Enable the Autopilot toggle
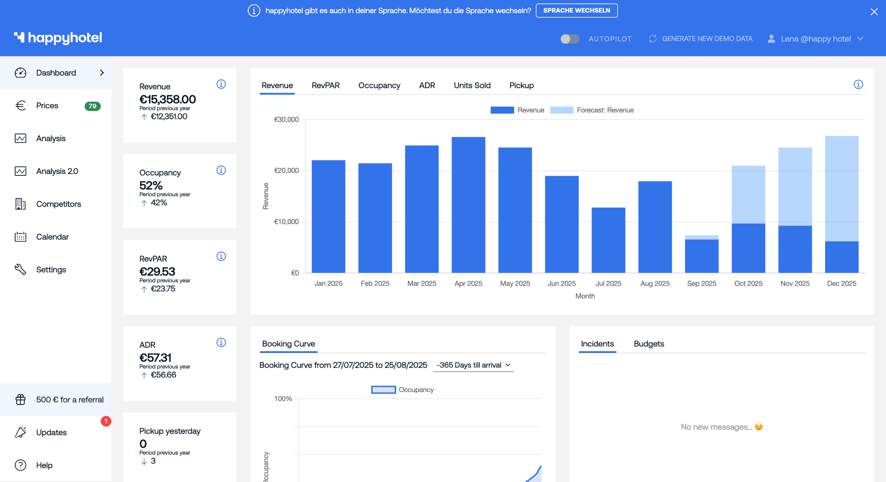Viewport: 886px width, 482px height. 570,39
